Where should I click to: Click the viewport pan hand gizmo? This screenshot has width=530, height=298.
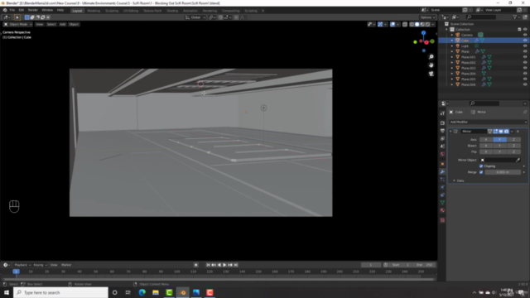(431, 65)
